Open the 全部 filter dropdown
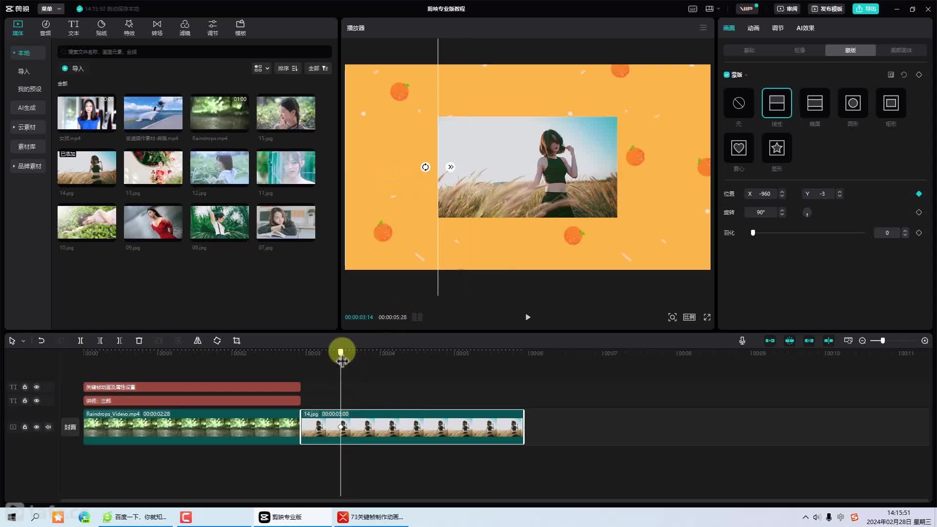This screenshot has height=527, width=937. (x=318, y=68)
